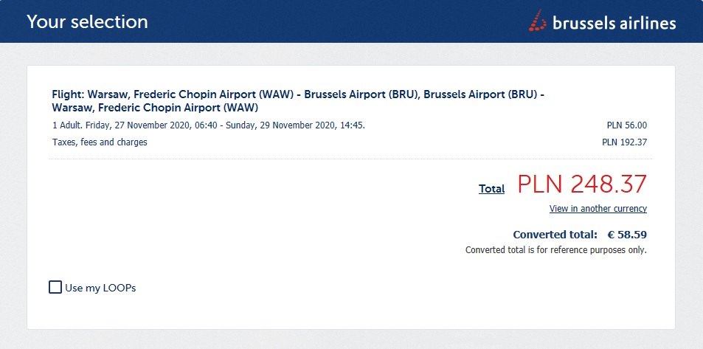Click the dark blue header bar
This screenshot has height=349, width=703.
[x=351, y=21]
